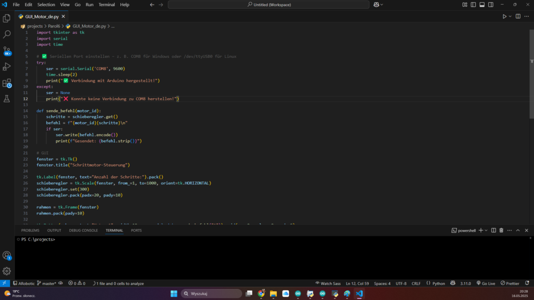
Task: Change indentation Spaces: 4
Action: 382,283
